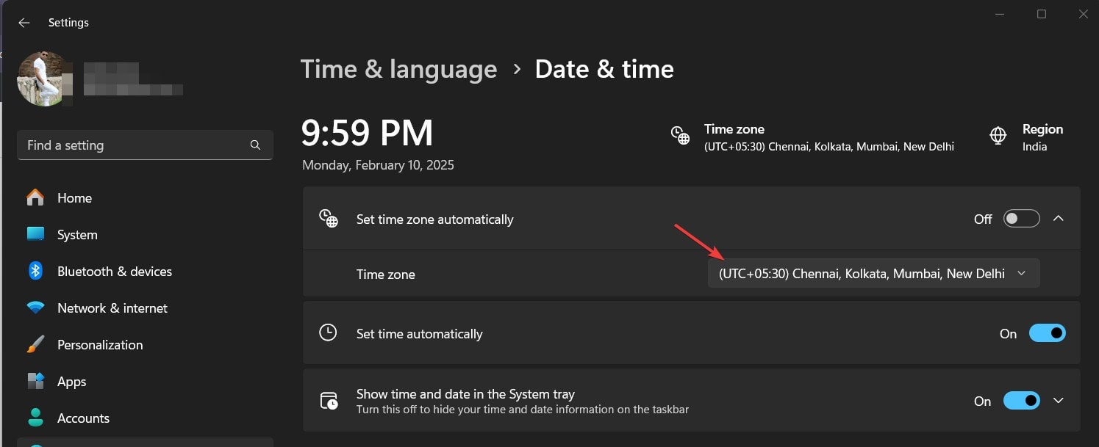
Task: Select the System icon in sidebar
Action: tap(35, 234)
